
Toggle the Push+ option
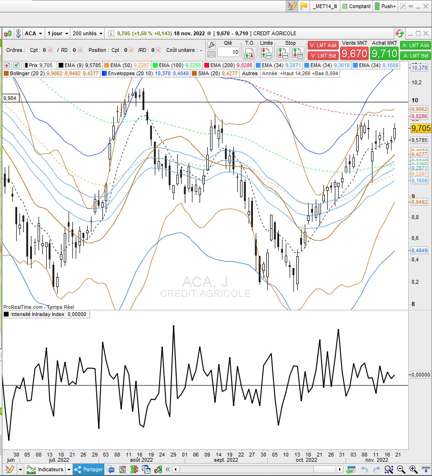(x=385, y=6)
